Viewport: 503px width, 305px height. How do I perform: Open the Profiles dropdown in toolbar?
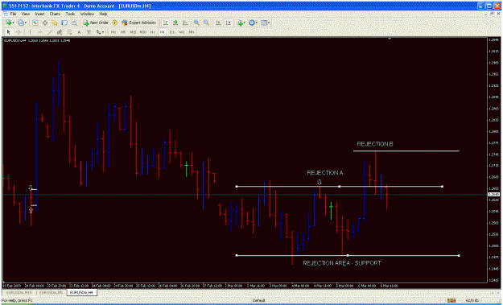click(x=23, y=23)
